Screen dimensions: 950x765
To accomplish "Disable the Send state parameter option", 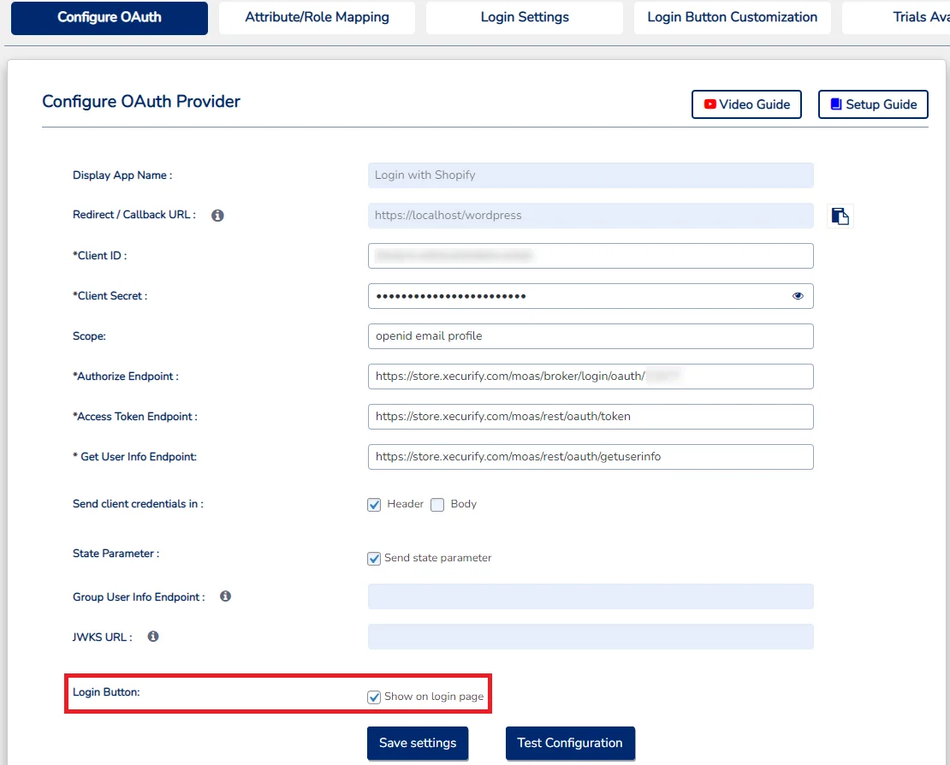I will [374, 558].
